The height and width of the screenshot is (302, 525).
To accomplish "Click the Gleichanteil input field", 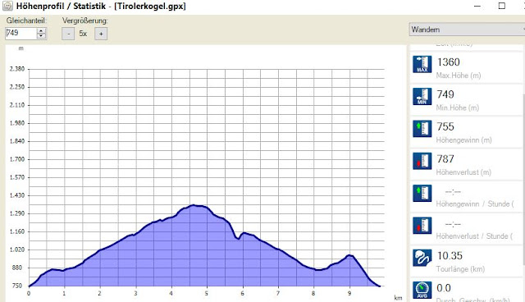I will click(21, 33).
